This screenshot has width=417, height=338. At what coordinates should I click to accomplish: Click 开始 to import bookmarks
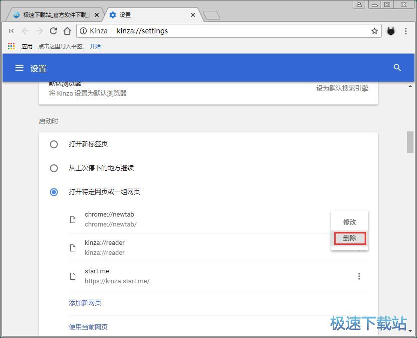pyautogui.click(x=95, y=46)
